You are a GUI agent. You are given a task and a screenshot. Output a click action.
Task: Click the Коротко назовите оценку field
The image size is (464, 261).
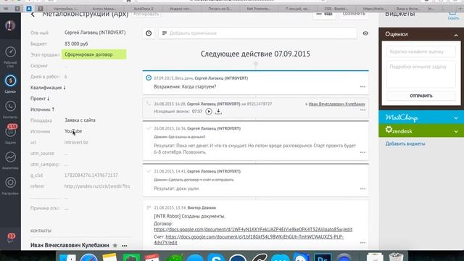point(421,51)
